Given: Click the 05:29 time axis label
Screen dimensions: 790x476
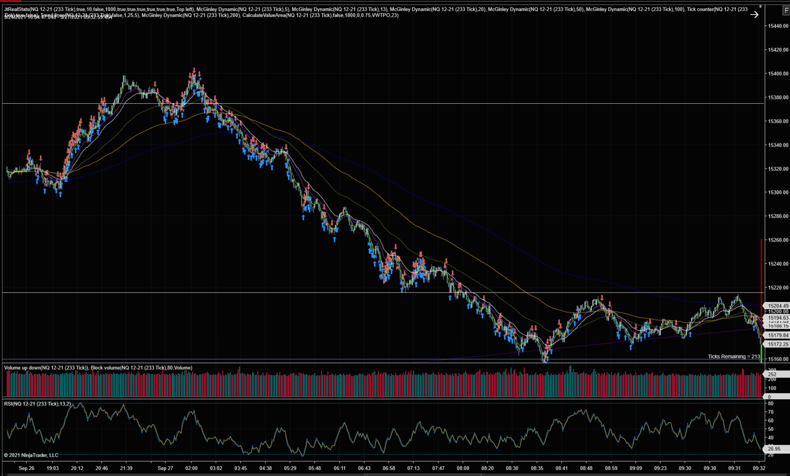Looking at the screenshot, I should click(290, 468).
